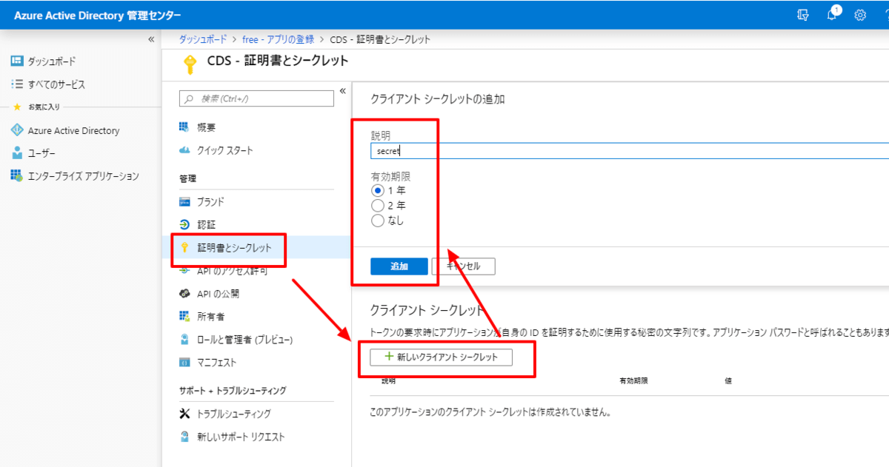This screenshot has width=889, height=467.
Task: Click the 概要 overview icon
Action: point(184,127)
